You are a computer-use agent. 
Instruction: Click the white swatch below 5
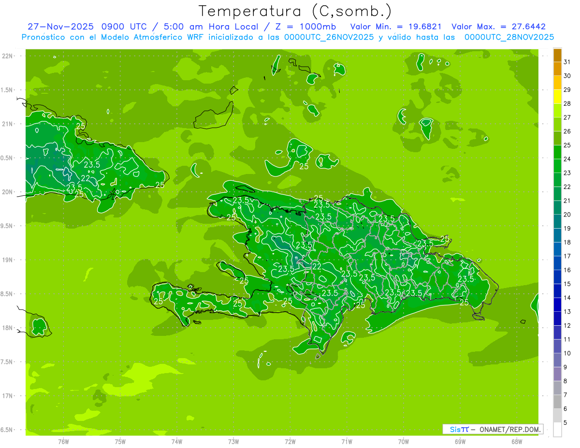pyautogui.click(x=557, y=430)
